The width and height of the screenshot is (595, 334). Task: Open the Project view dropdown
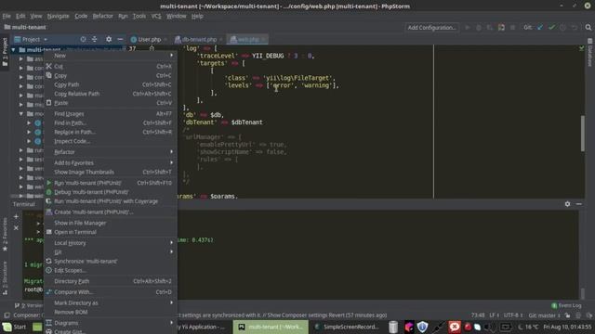tap(31, 39)
